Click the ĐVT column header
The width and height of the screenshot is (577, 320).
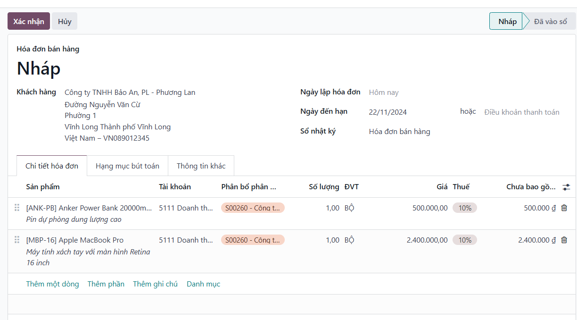(352, 186)
